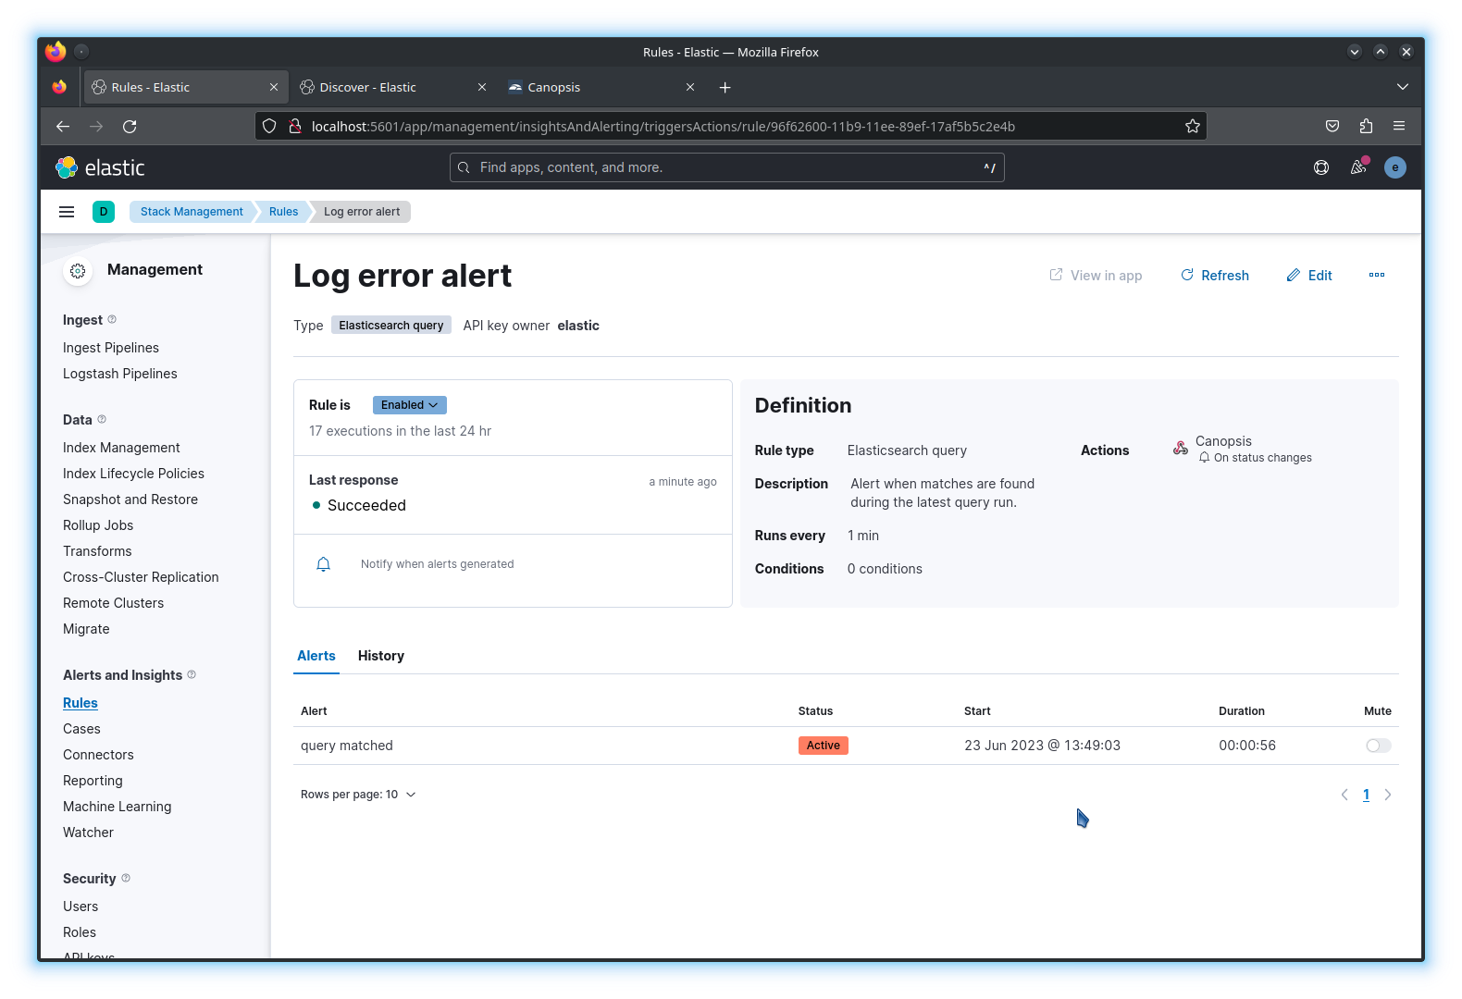
Task: Mute the query matched alert
Action: 1379,746
